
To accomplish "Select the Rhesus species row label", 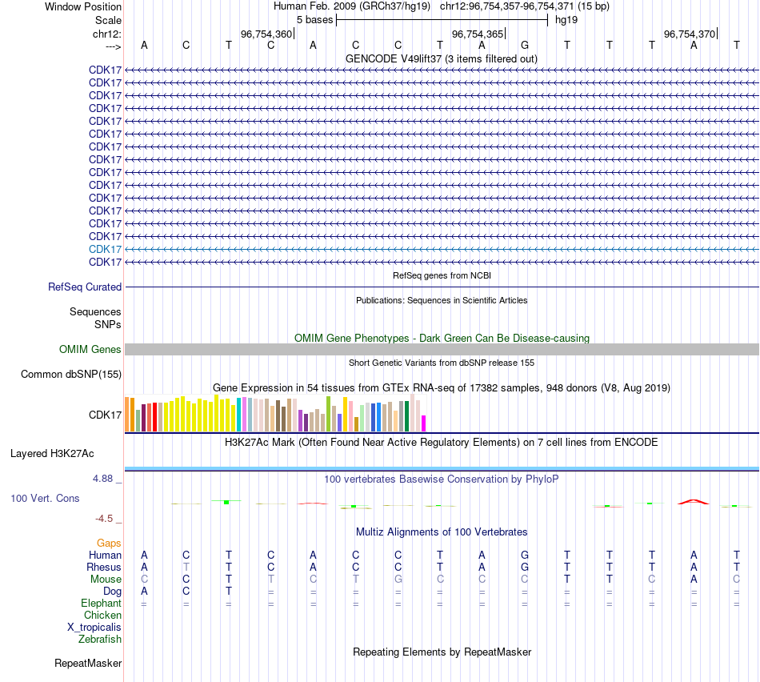I will [x=104, y=568].
